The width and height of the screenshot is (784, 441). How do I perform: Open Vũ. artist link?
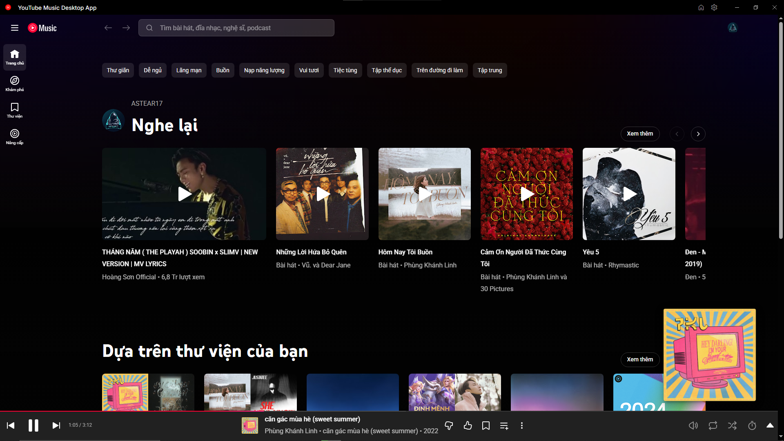pyautogui.click(x=306, y=265)
